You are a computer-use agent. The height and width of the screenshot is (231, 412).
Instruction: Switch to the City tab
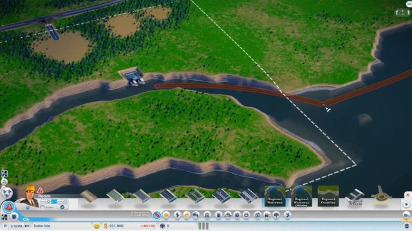coord(26,219)
